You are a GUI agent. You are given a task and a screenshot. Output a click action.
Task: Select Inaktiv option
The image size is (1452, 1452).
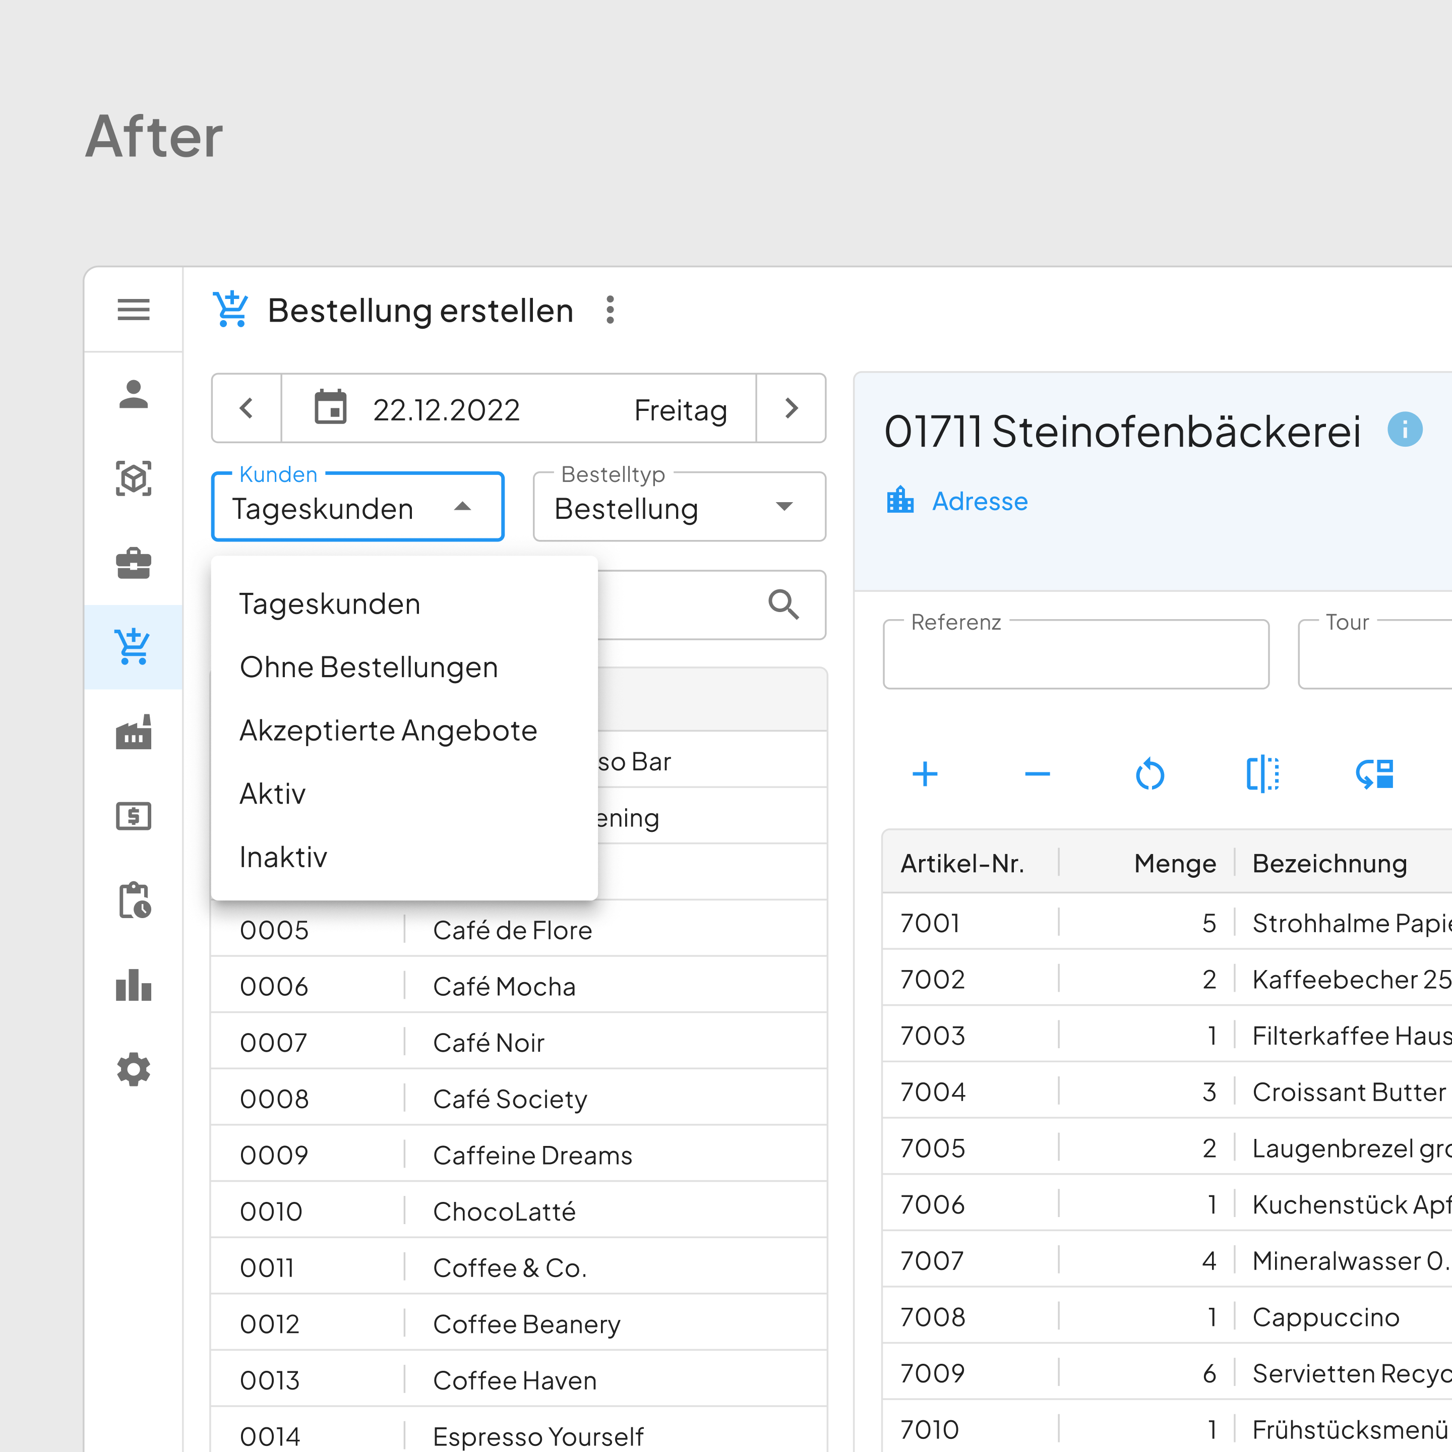coord(404,857)
